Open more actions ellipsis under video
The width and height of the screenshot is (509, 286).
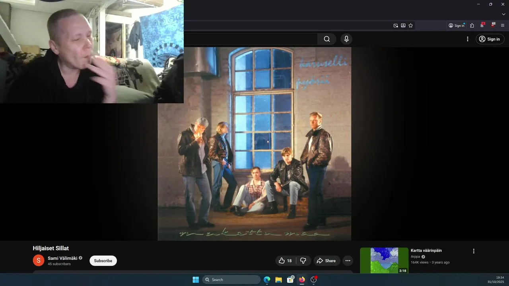tap(348, 261)
